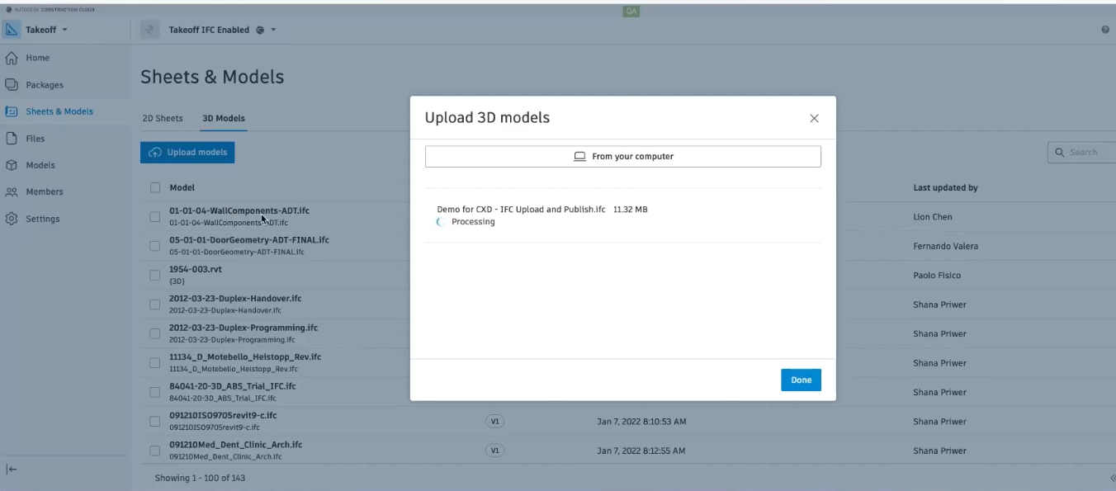Open Home from sidebar icon
1116x491 pixels.
pos(12,59)
